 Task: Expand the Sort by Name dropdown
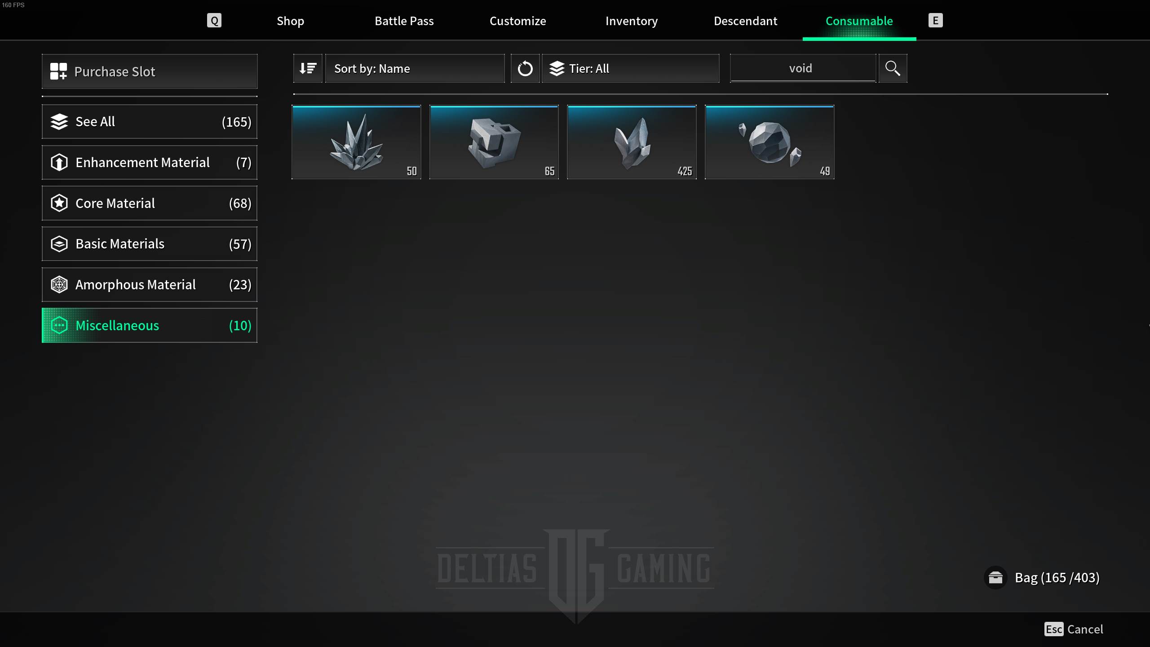point(414,69)
